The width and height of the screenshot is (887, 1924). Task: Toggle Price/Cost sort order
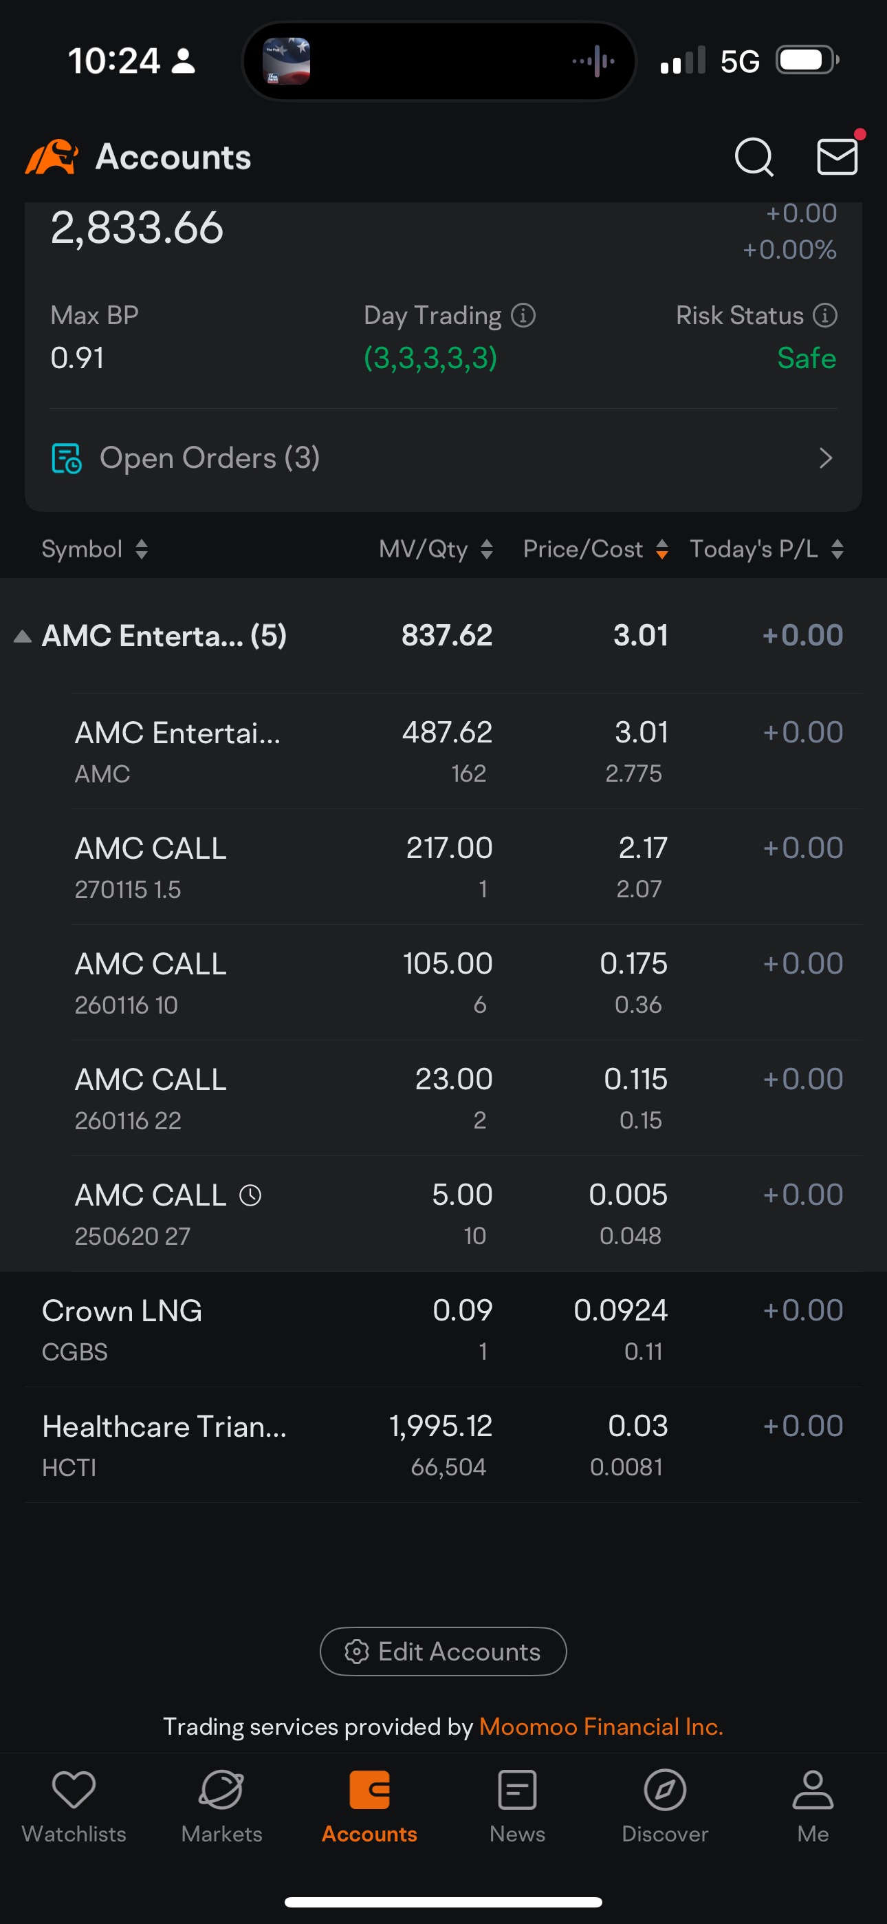pos(595,549)
